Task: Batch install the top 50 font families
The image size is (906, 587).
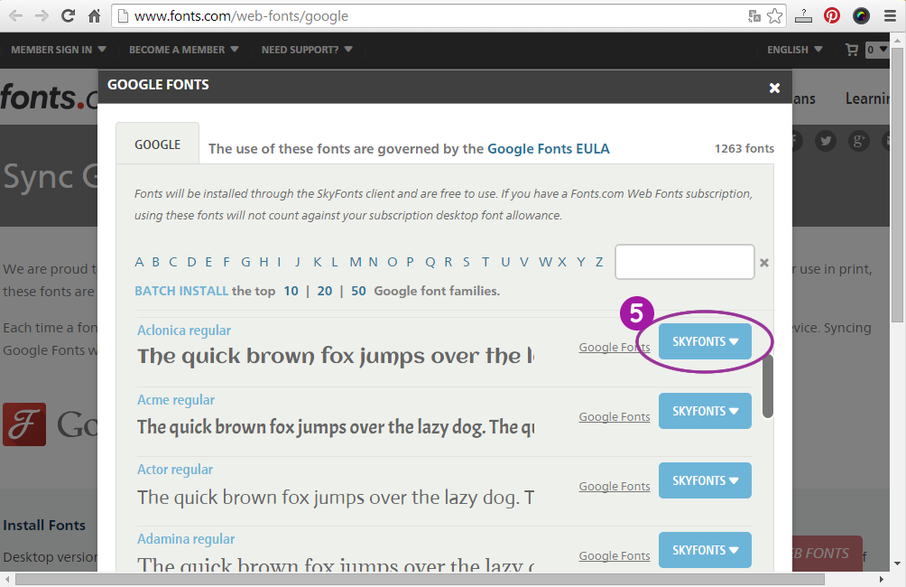Action: click(x=358, y=291)
